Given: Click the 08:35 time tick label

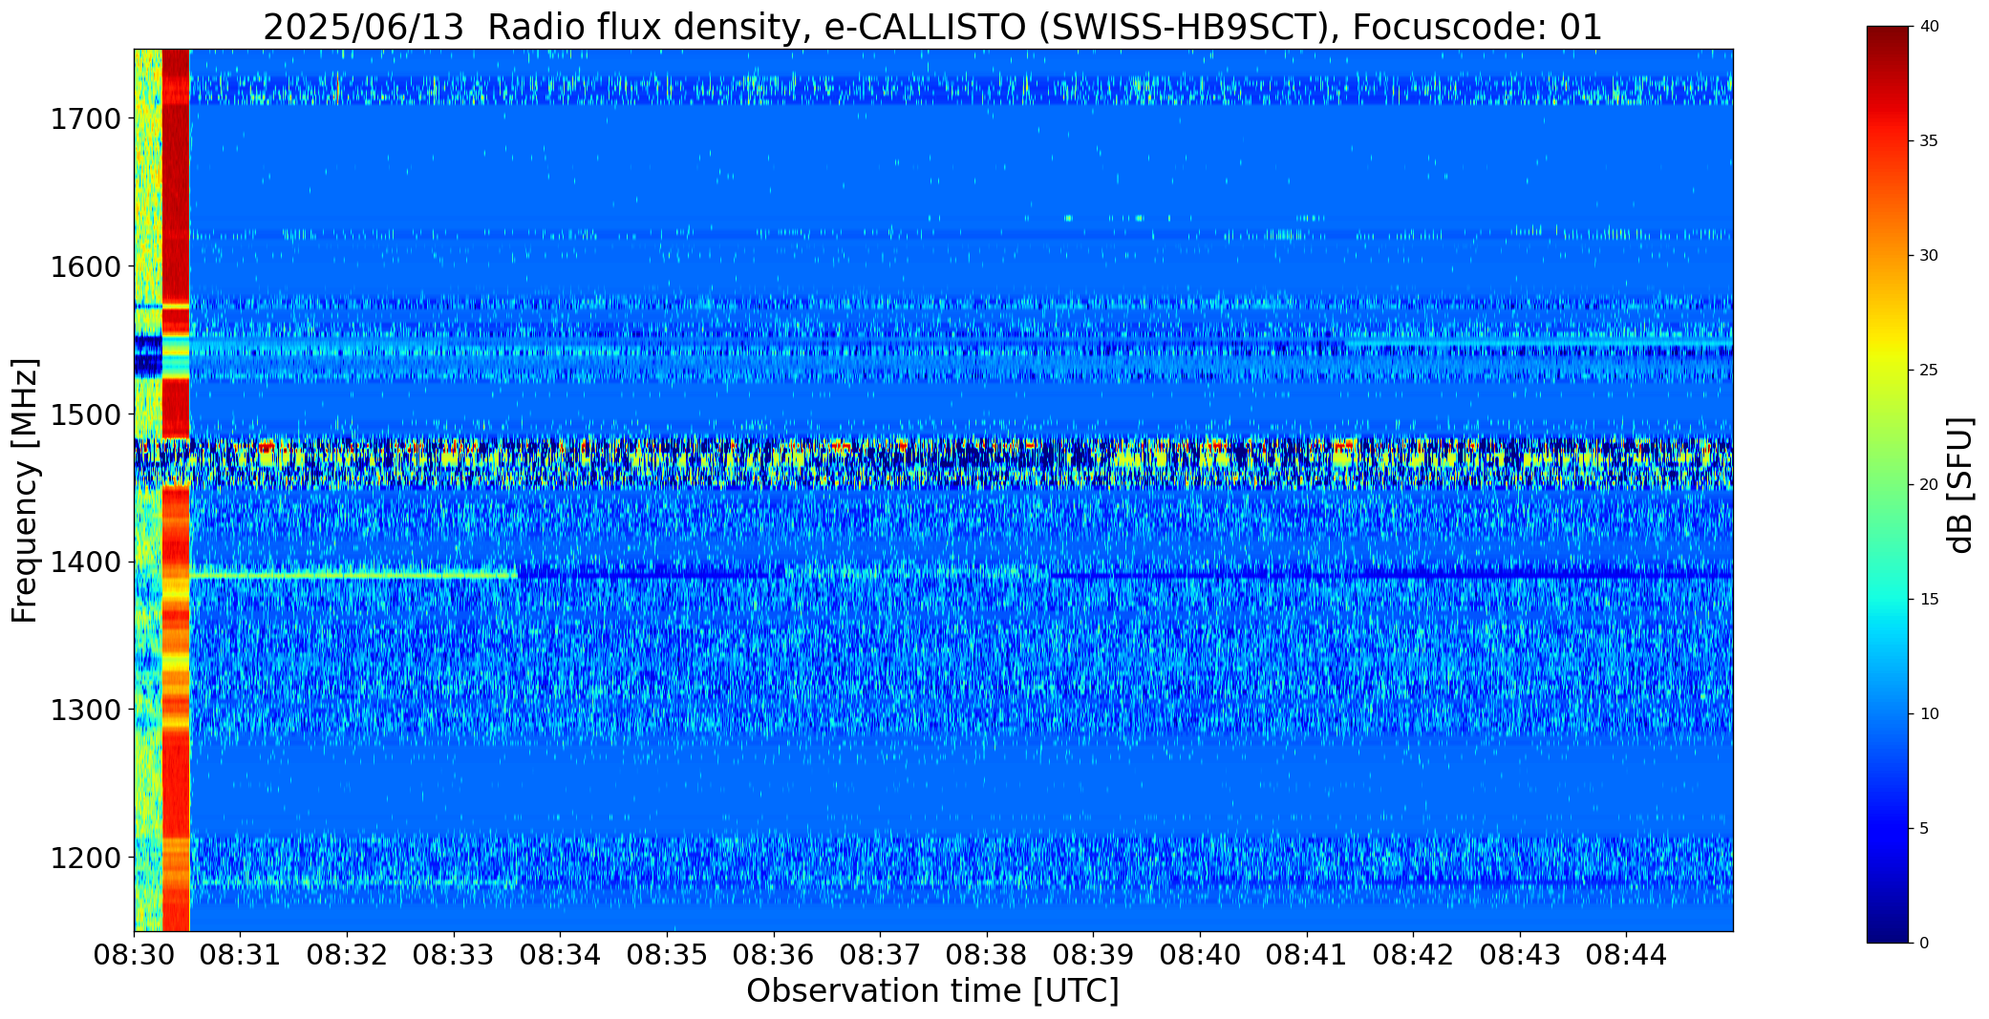Looking at the screenshot, I should click(667, 955).
